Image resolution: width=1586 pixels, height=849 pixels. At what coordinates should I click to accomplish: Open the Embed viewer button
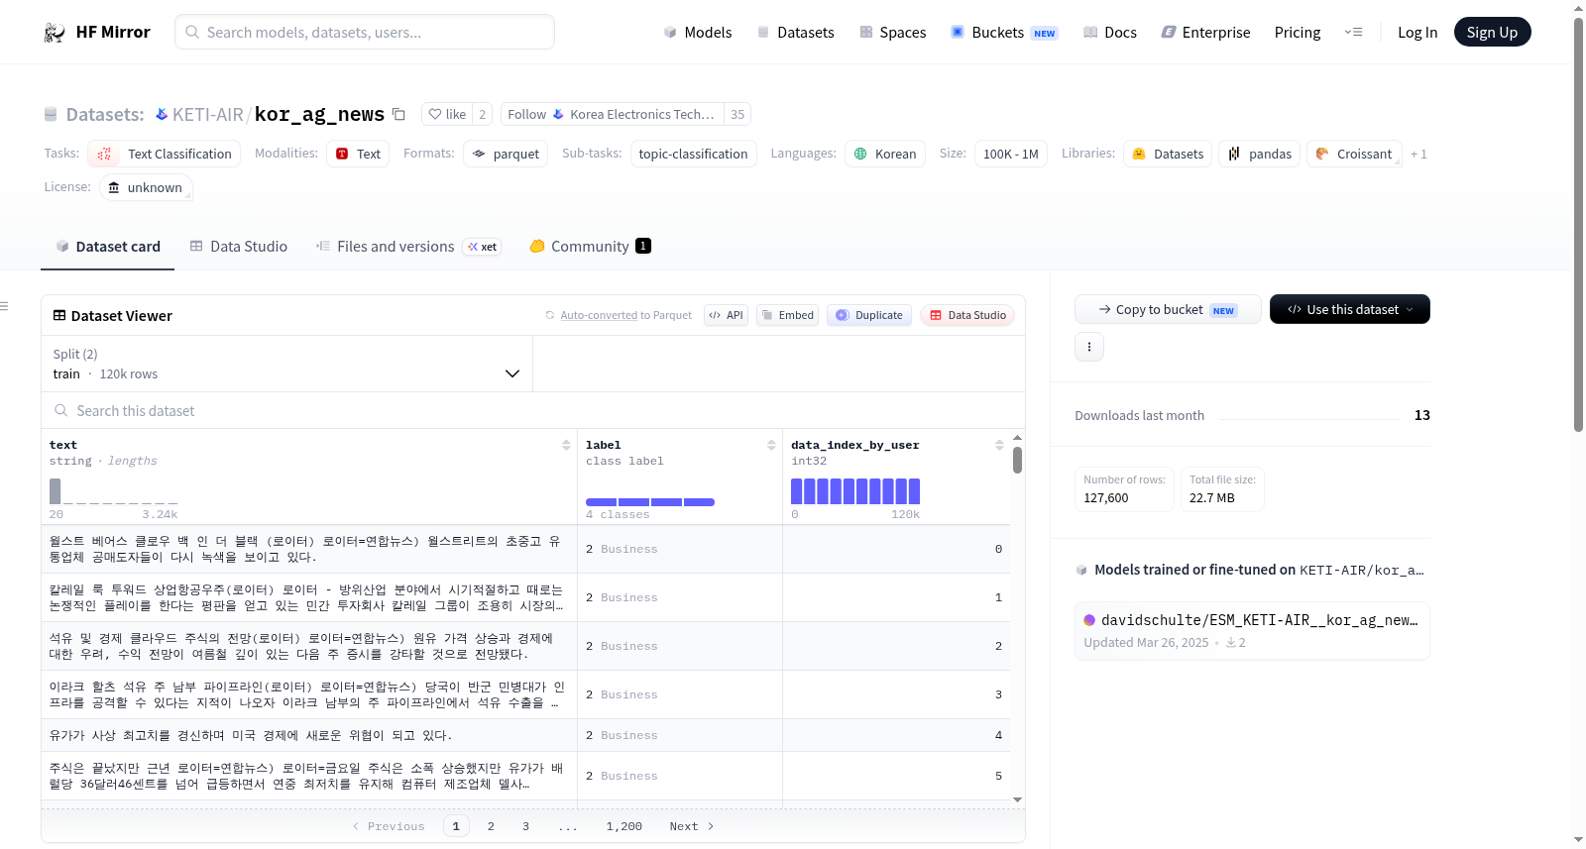(787, 315)
